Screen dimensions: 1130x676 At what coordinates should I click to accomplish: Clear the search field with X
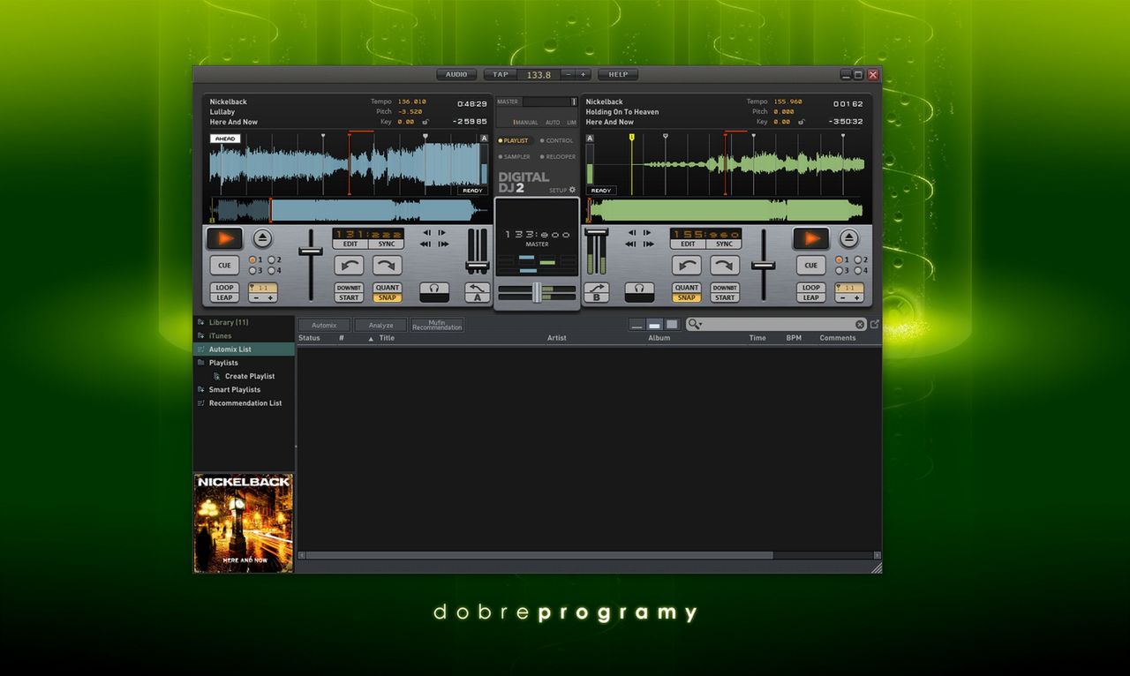point(860,325)
